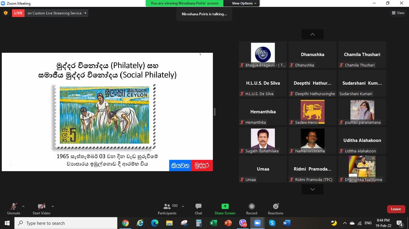Image resolution: width=409 pixels, height=229 pixels.
Task: Leave the meeting with the red Leave button
Action: click(x=396, y=209)
